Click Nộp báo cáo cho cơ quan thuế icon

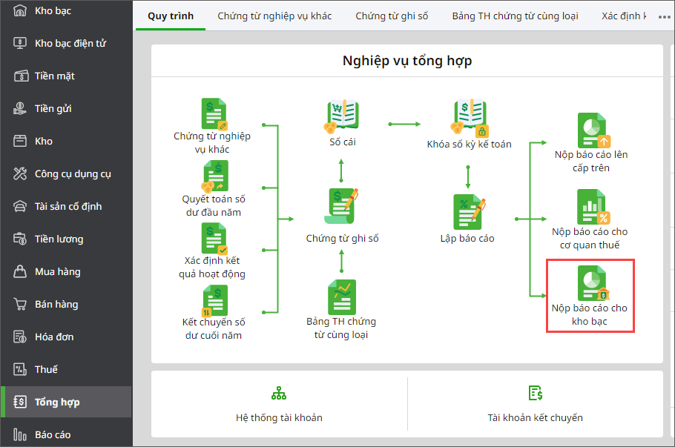(593, 207)
